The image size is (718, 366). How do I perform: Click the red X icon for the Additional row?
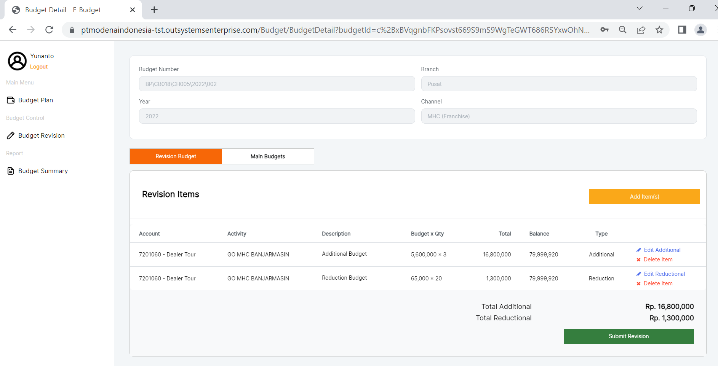tap(639, 260)
